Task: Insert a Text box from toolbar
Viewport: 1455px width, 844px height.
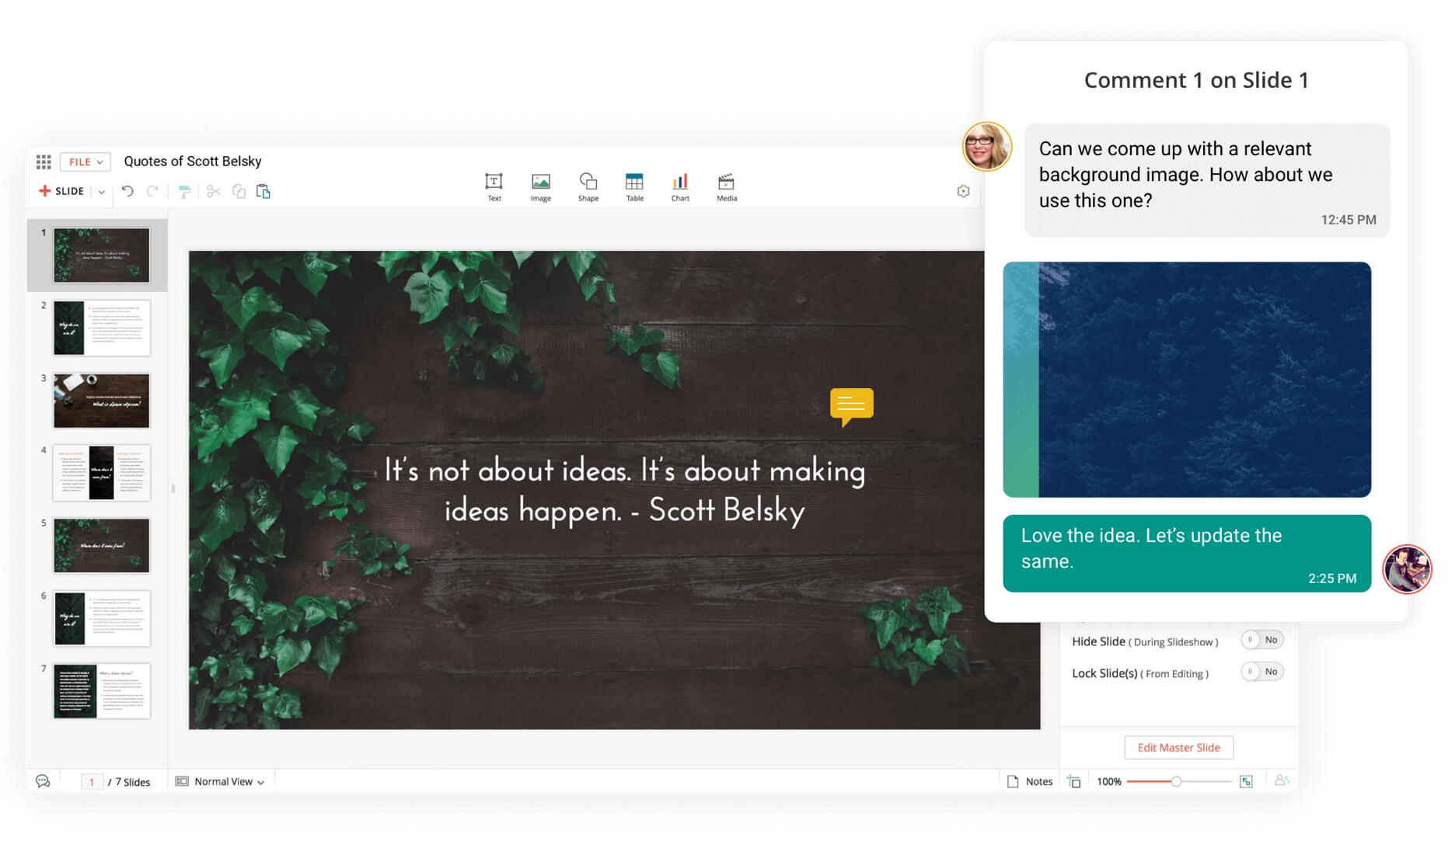Action: pos(494,186)
